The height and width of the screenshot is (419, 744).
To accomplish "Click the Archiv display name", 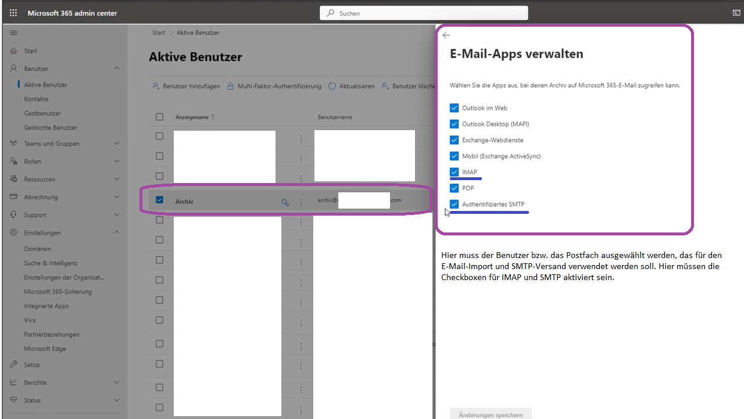I will coord(184,202).
